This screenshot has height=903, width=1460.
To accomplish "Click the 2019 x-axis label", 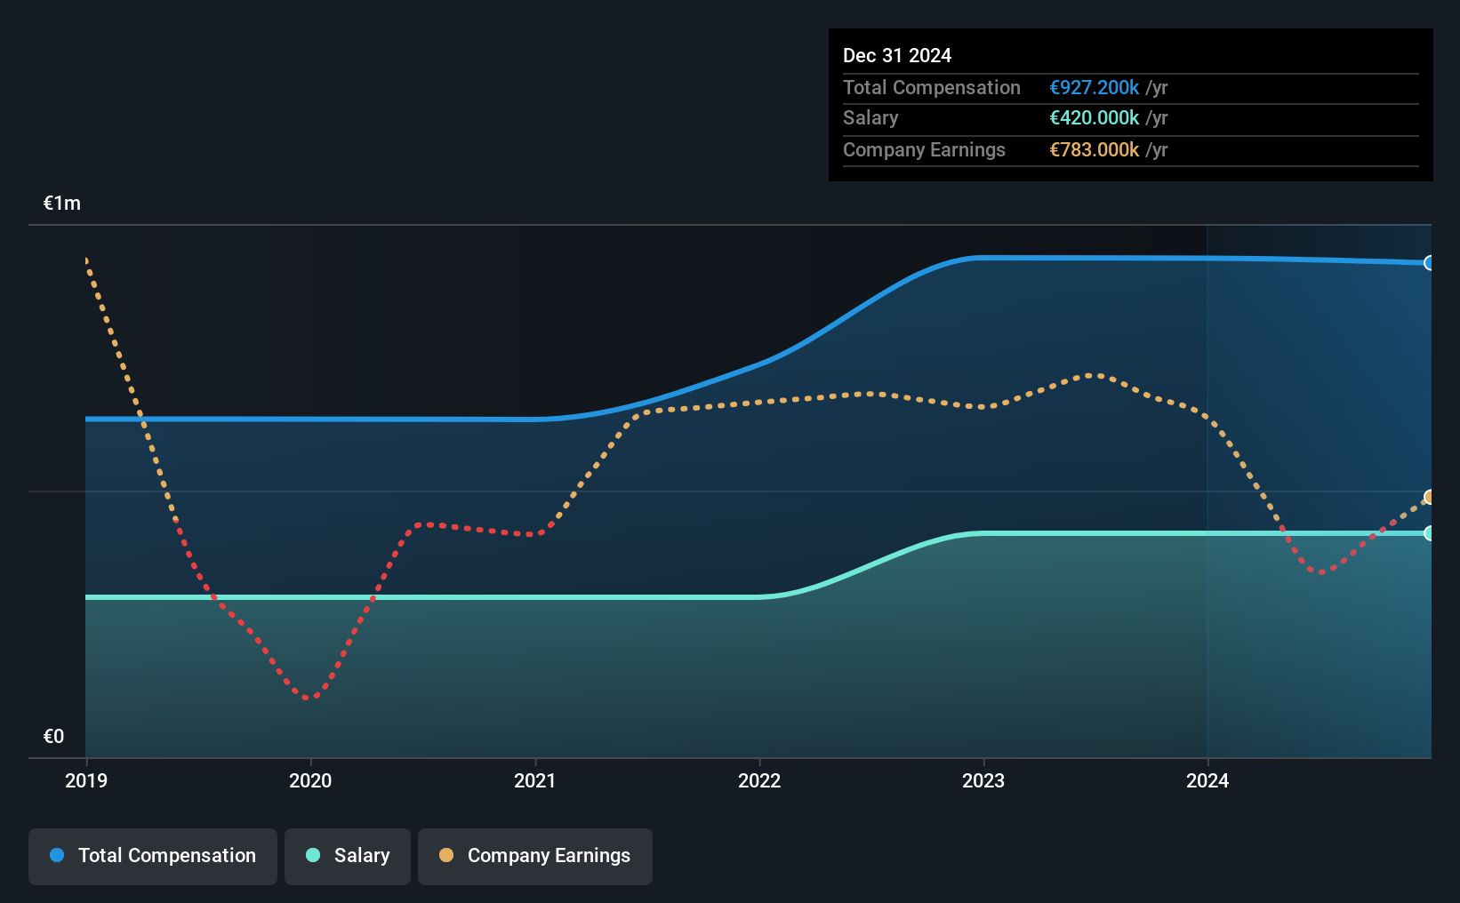I will click(86, 780).
